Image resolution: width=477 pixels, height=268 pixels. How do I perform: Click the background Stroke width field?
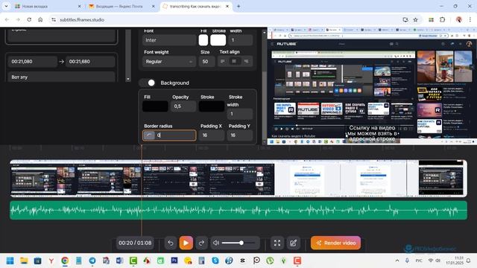click(240, 114)
